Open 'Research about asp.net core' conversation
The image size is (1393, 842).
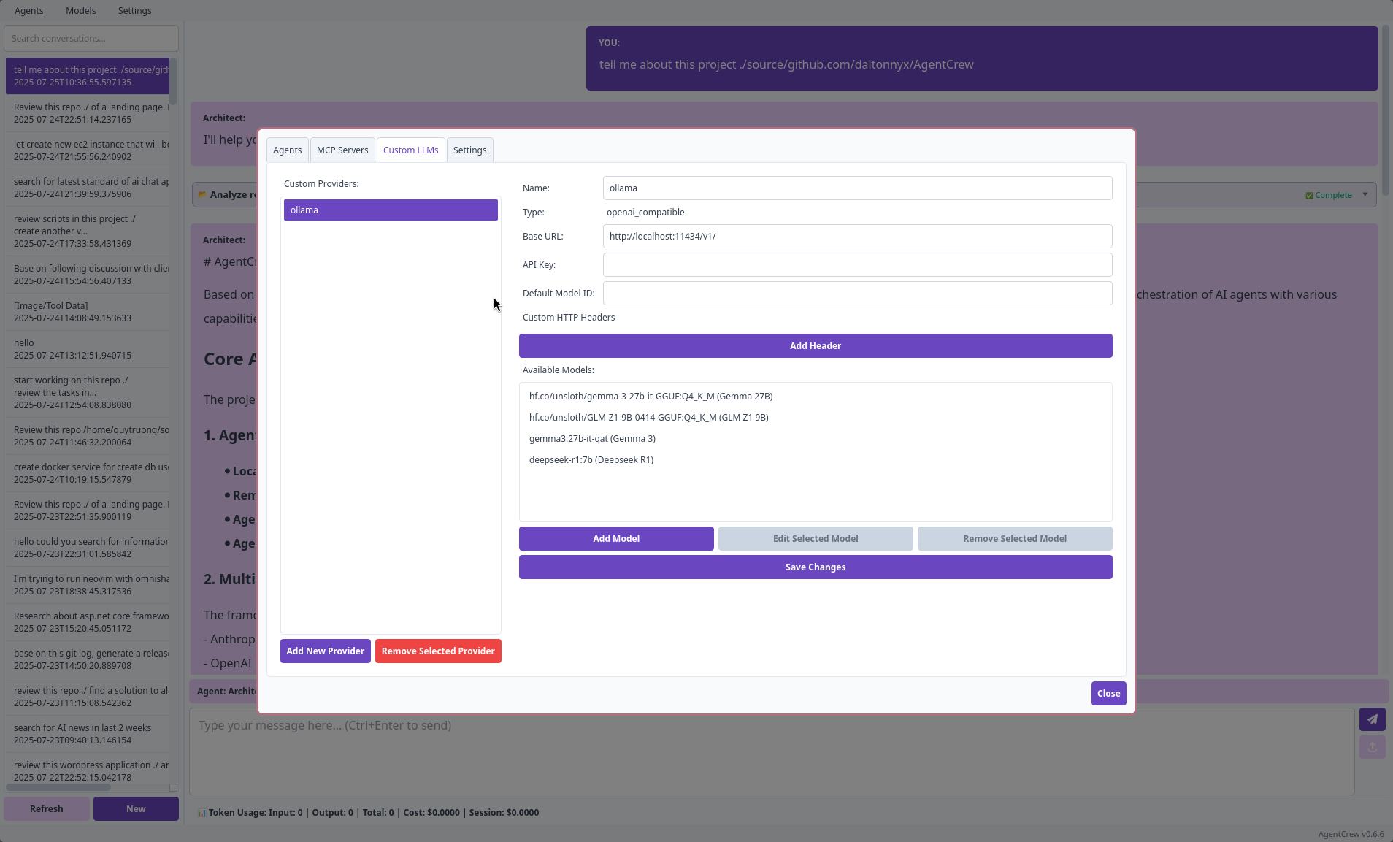88,622
